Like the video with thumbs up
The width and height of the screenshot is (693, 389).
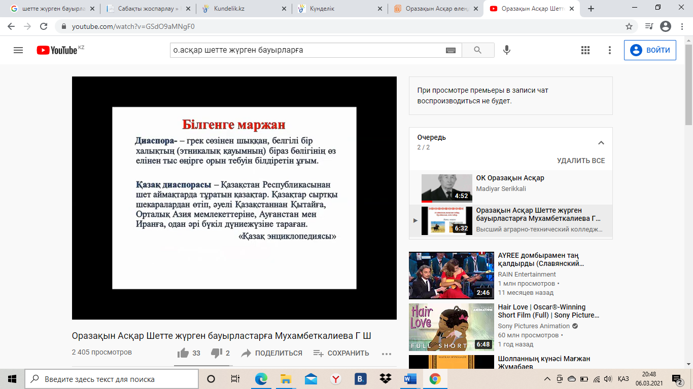click(x=183, y=353)
